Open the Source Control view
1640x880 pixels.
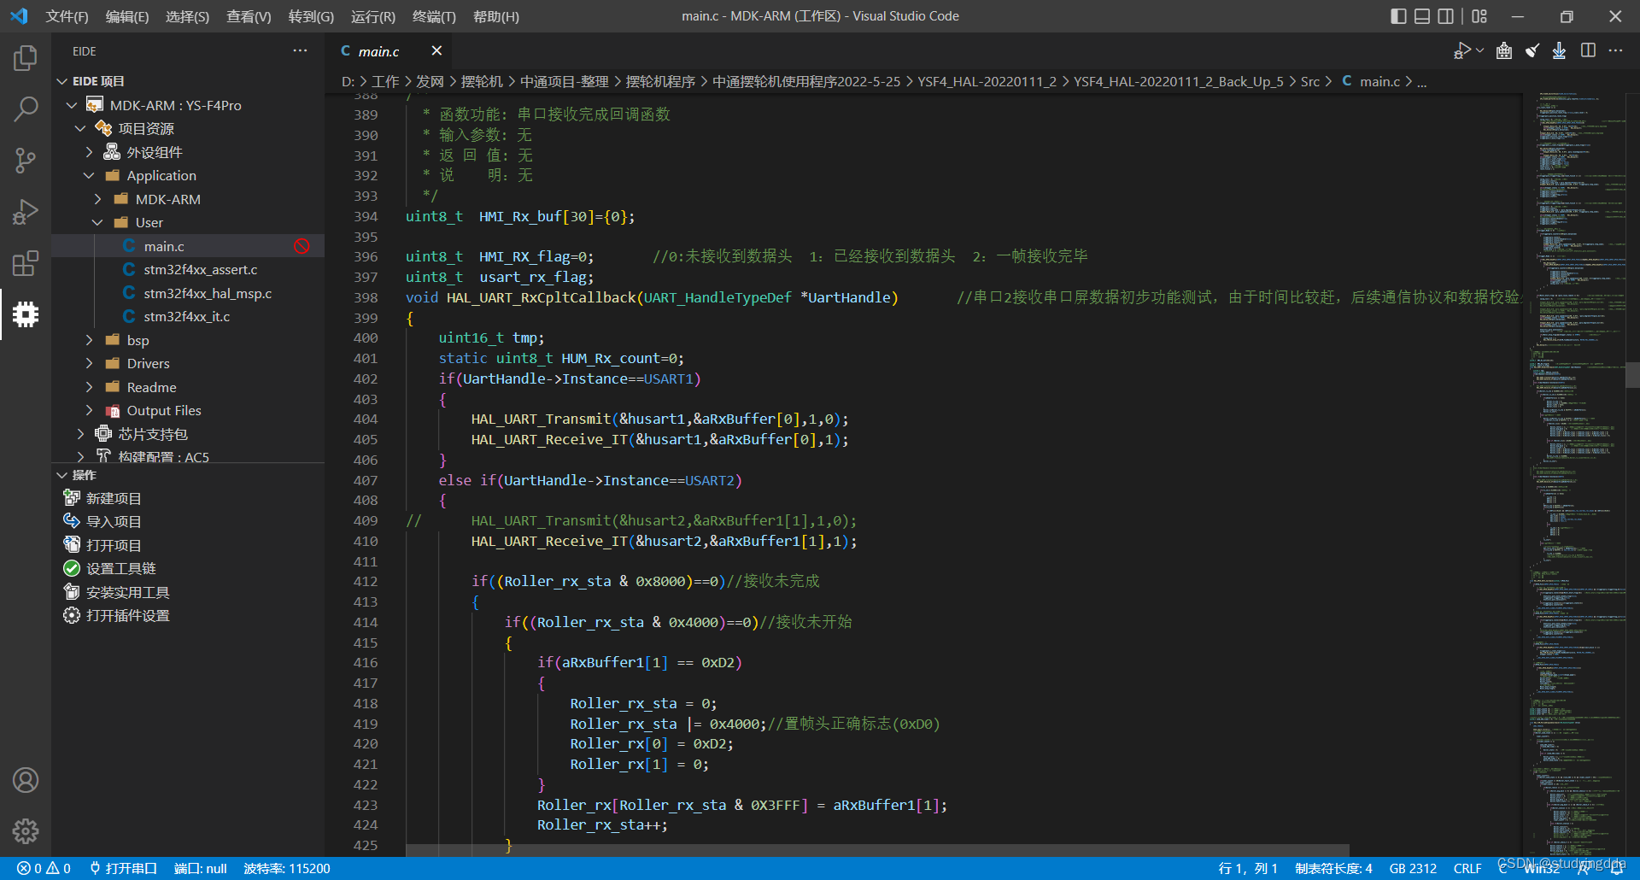click(26, 161)
